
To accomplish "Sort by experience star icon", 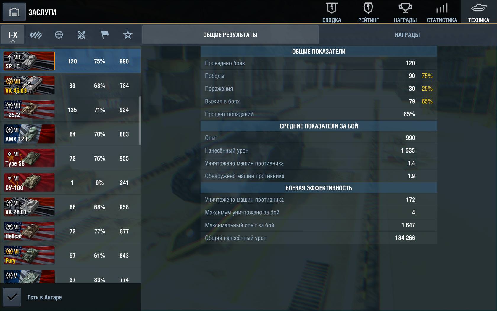I will pyautogui.click(x=128, y=35).
